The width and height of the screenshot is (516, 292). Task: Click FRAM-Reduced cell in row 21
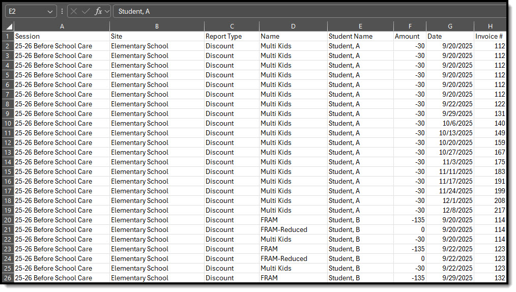[293, 229]
